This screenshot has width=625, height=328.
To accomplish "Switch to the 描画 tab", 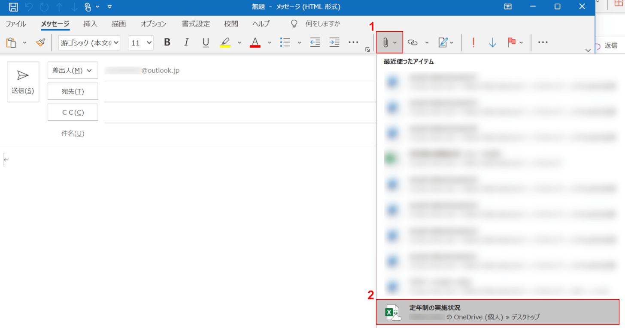I will click(118, 24).
